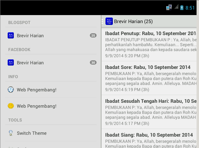Open the Ibadat Sore article

[x=149, y=78]
